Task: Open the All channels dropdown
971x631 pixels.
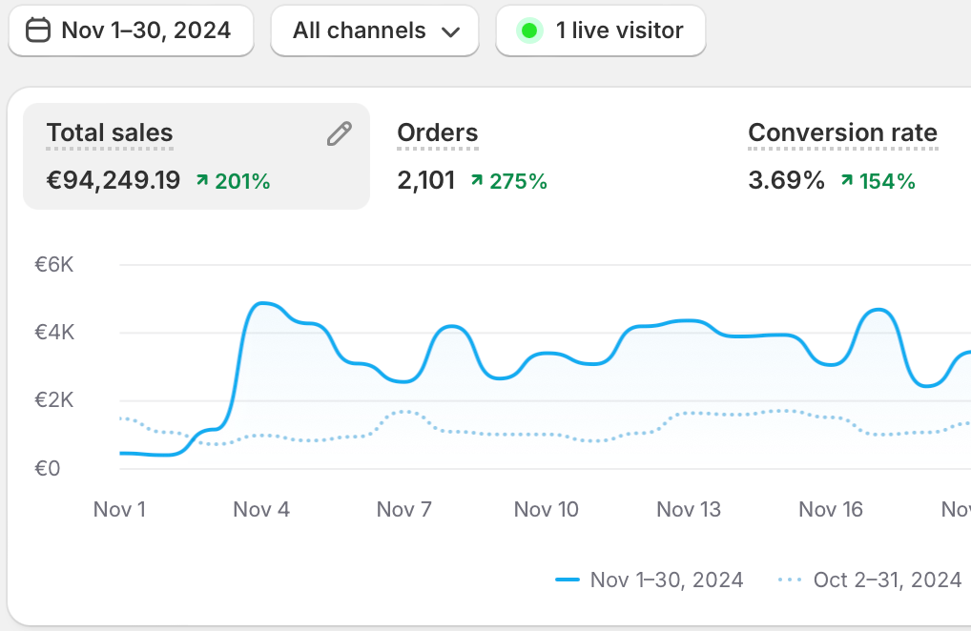Action: (374, 31)
